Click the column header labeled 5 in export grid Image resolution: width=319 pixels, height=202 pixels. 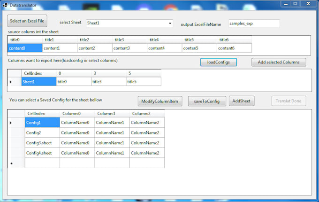click(x=144, y=73)
